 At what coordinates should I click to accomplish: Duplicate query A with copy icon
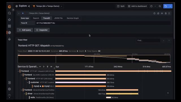pyautogui.click(x=158, y=13)
